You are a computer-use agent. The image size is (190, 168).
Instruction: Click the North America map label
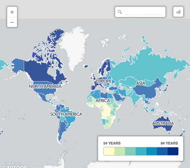[45, 86]
